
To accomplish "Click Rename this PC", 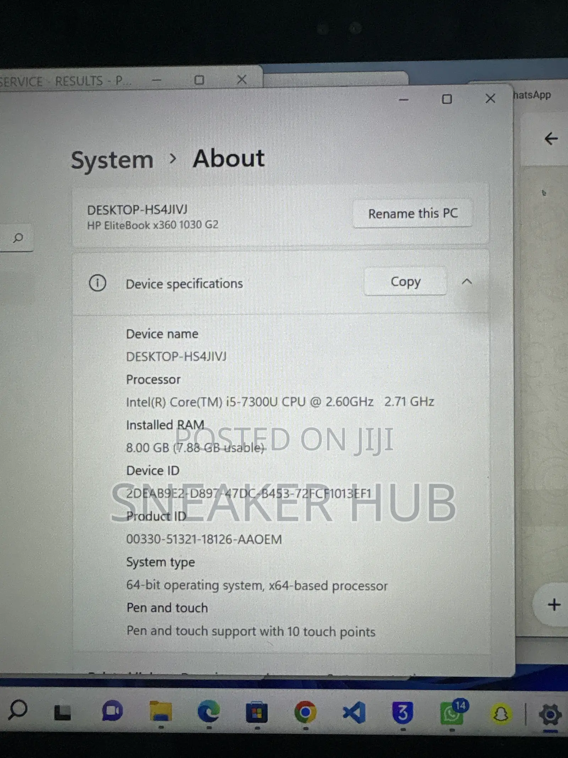I will pyautogui.click(x=413, y=213).
